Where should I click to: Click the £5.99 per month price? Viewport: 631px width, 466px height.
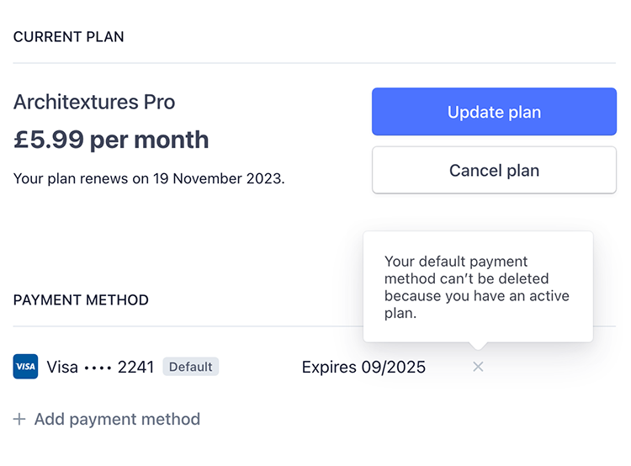pyautogui.click(x=111, y=140)
